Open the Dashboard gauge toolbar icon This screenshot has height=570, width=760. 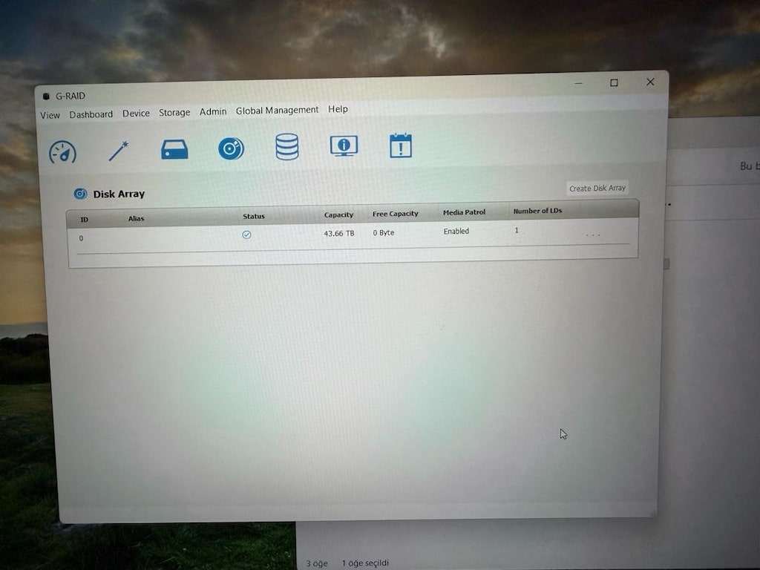tap(62, 151)
